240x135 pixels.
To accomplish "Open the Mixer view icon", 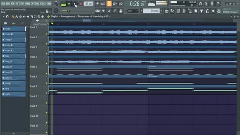I will (x=184, y=11).
